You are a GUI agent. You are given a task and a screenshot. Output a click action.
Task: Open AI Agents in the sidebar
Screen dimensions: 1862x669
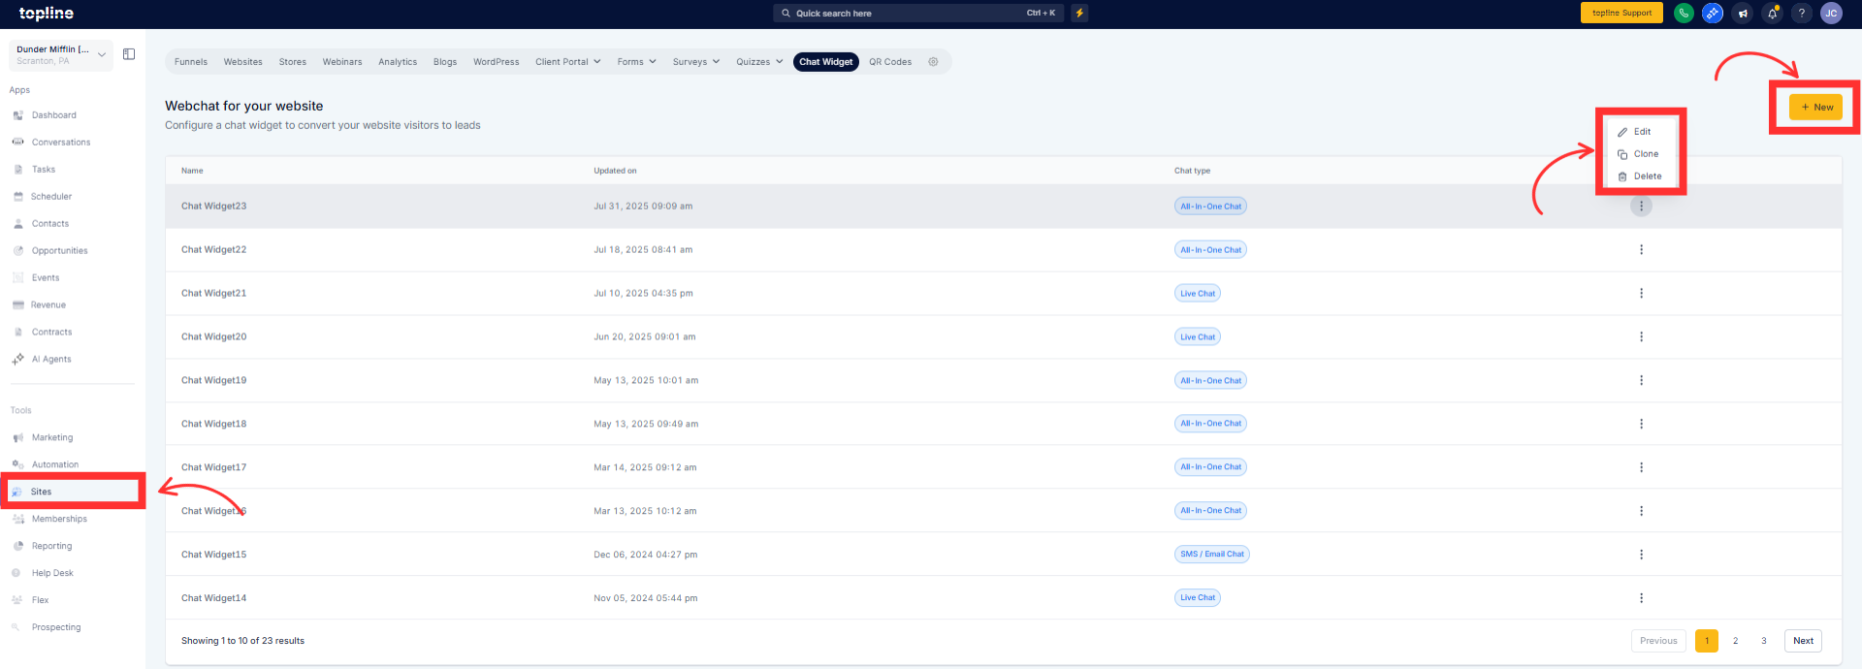[x=51, y=360]
